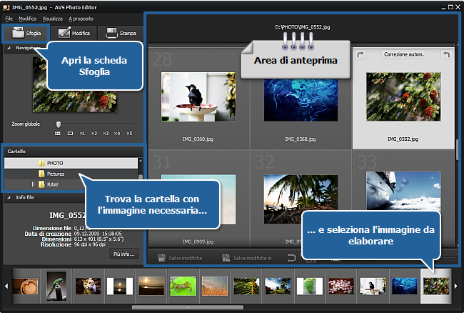
Task: Click the Più info button
Action: (123, 254)
